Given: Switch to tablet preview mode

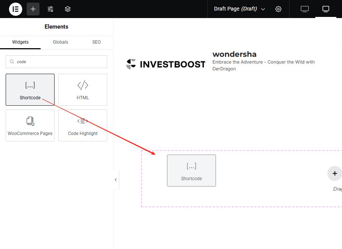Looking at the screenshot, I should point(326,9).
